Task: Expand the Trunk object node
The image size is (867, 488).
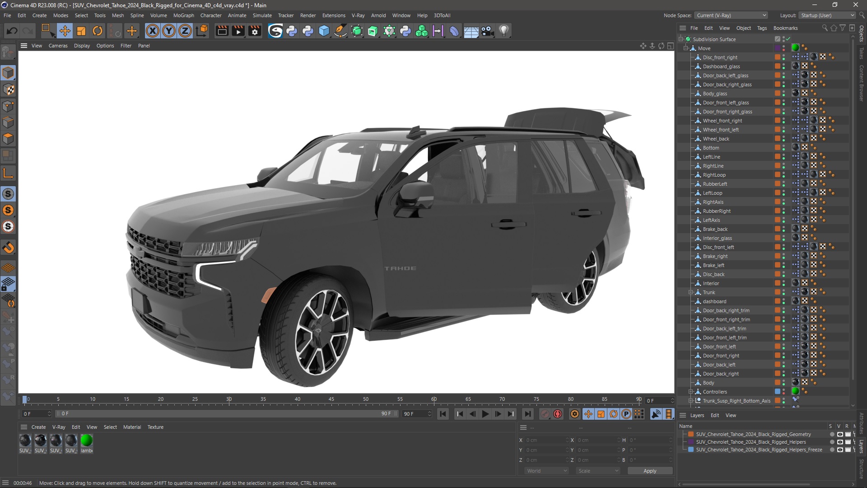Action: pos(690,292)
